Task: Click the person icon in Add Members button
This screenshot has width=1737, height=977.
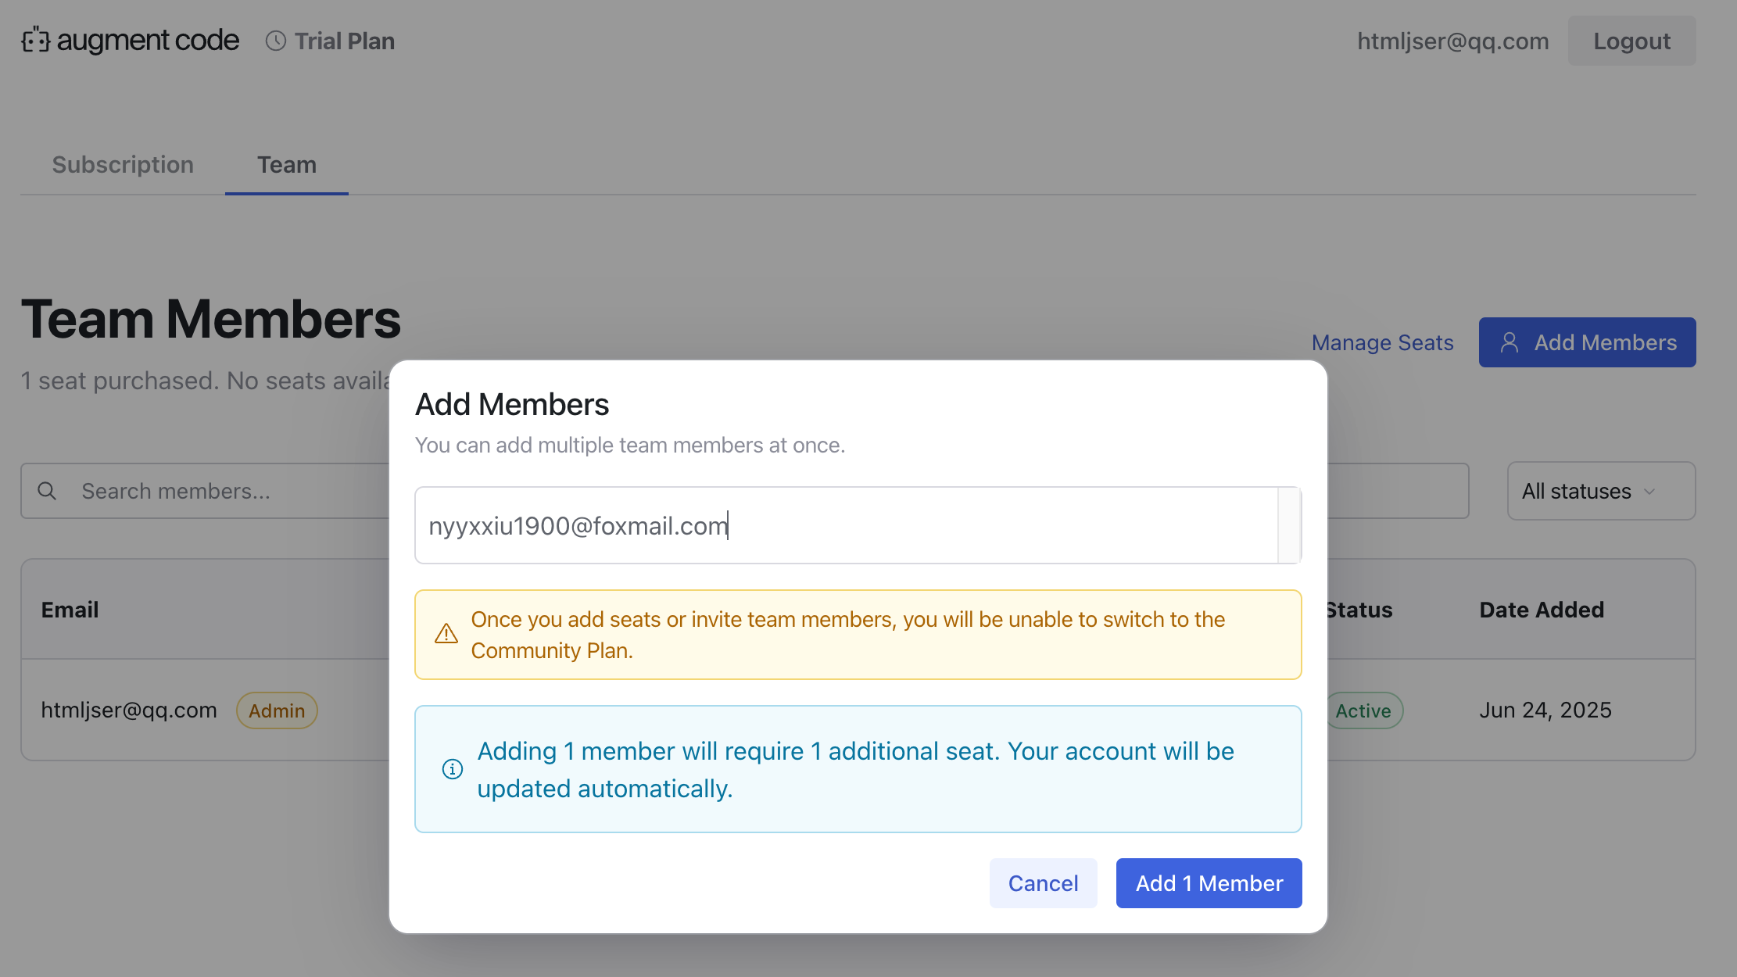Action: pos(1510,342)
